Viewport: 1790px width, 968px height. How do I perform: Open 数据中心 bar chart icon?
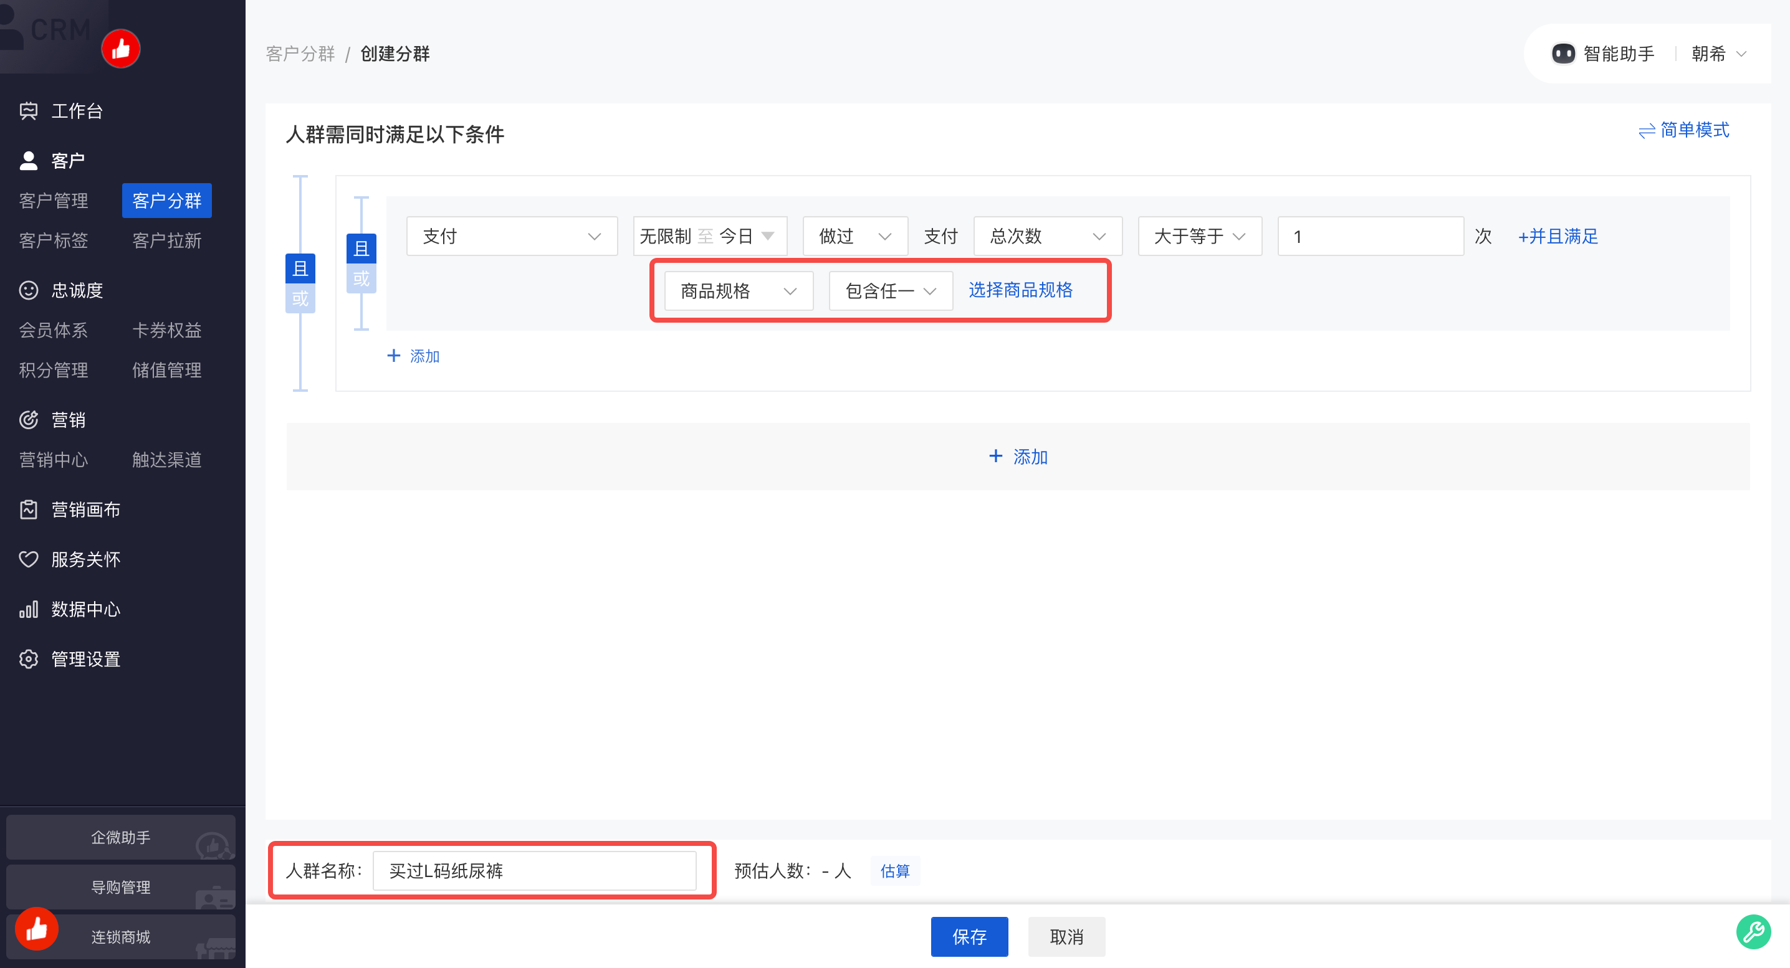(29, 610)
